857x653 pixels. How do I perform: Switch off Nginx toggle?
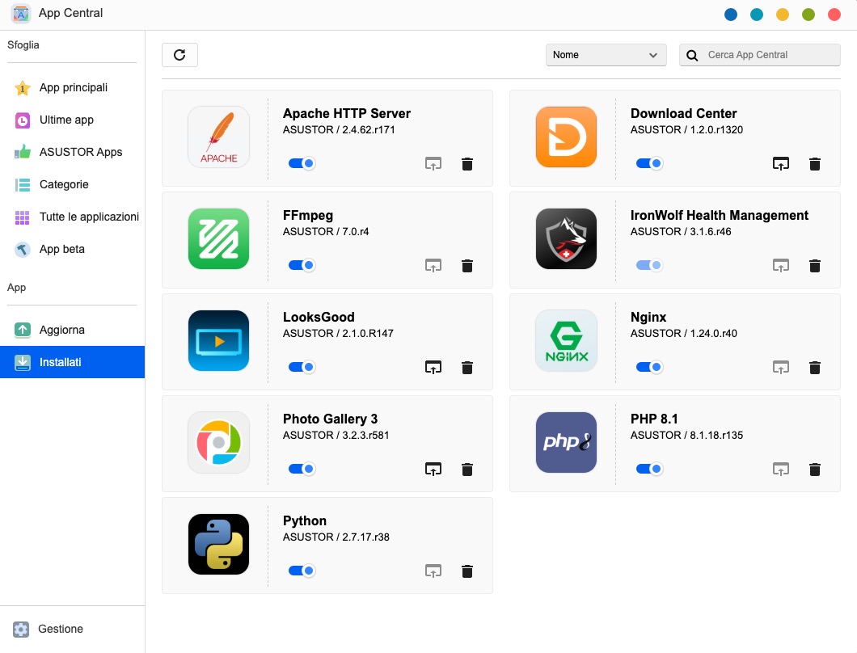pos(649,367)
